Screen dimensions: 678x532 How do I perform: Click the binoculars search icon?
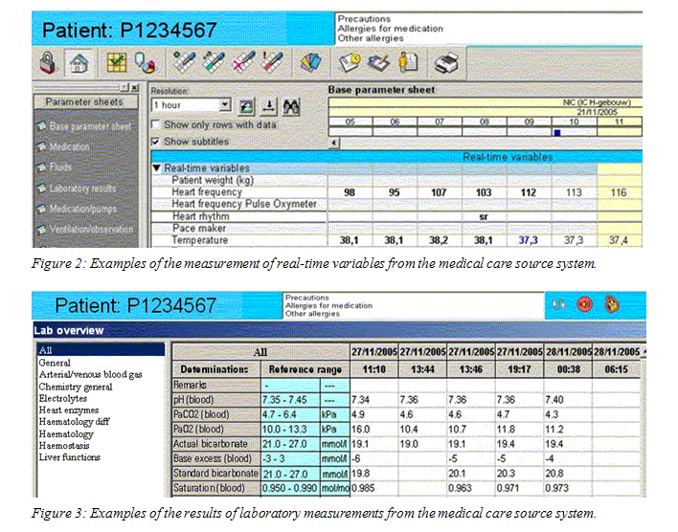(291, 105)
